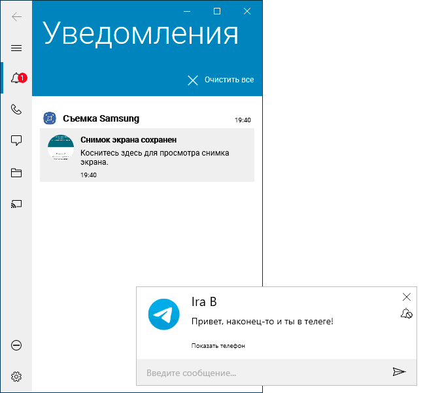The width and height of the screenshot is (425, 393).
Task: Dismiss the Ira B toast notification
Action: point(407,297)
